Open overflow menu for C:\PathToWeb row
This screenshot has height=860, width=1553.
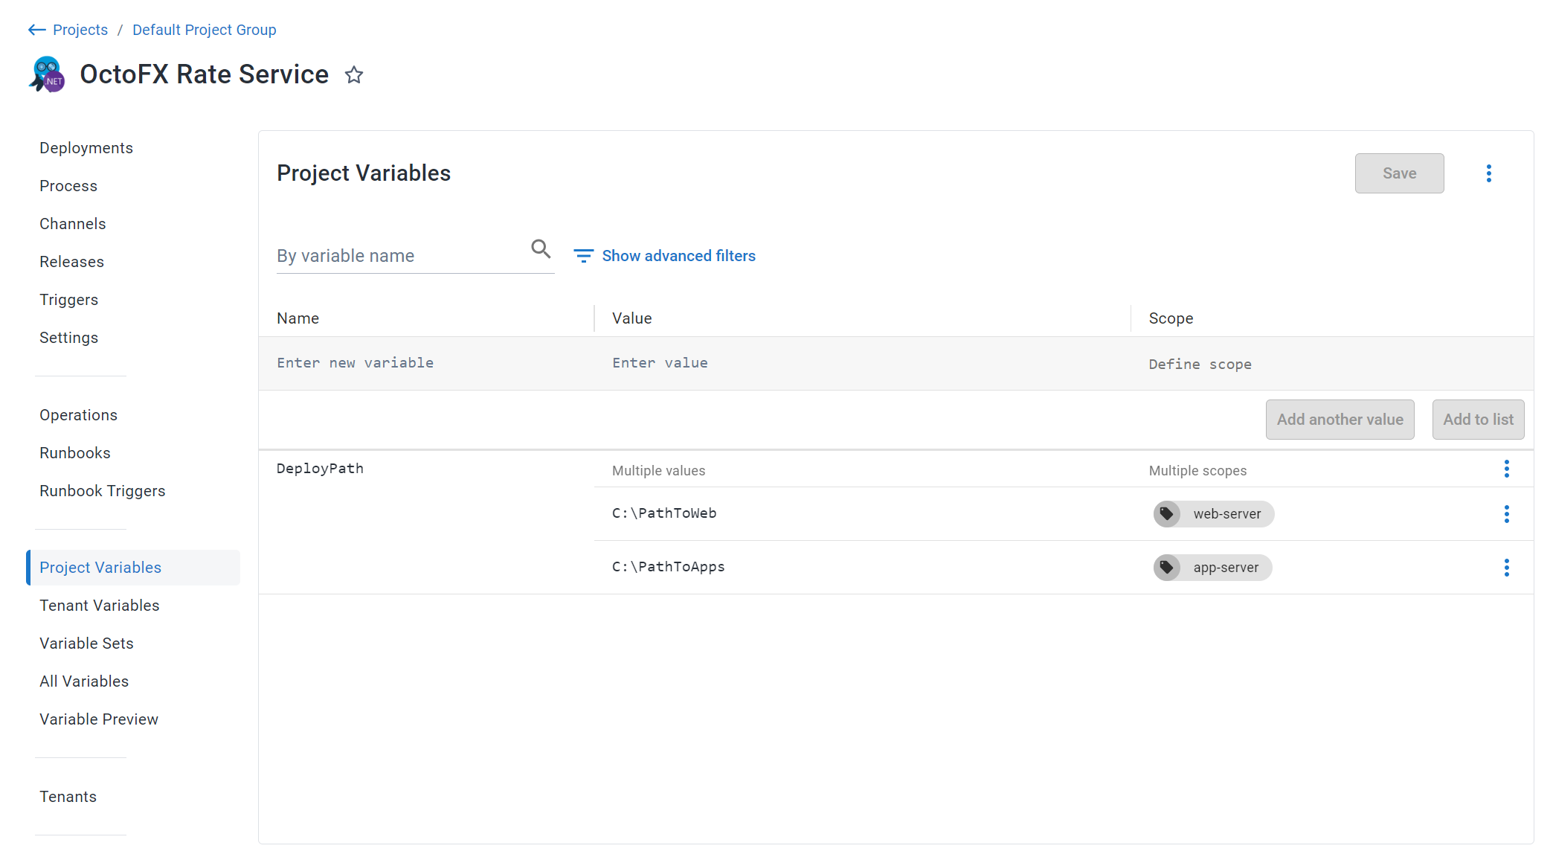coord(1506,514)
